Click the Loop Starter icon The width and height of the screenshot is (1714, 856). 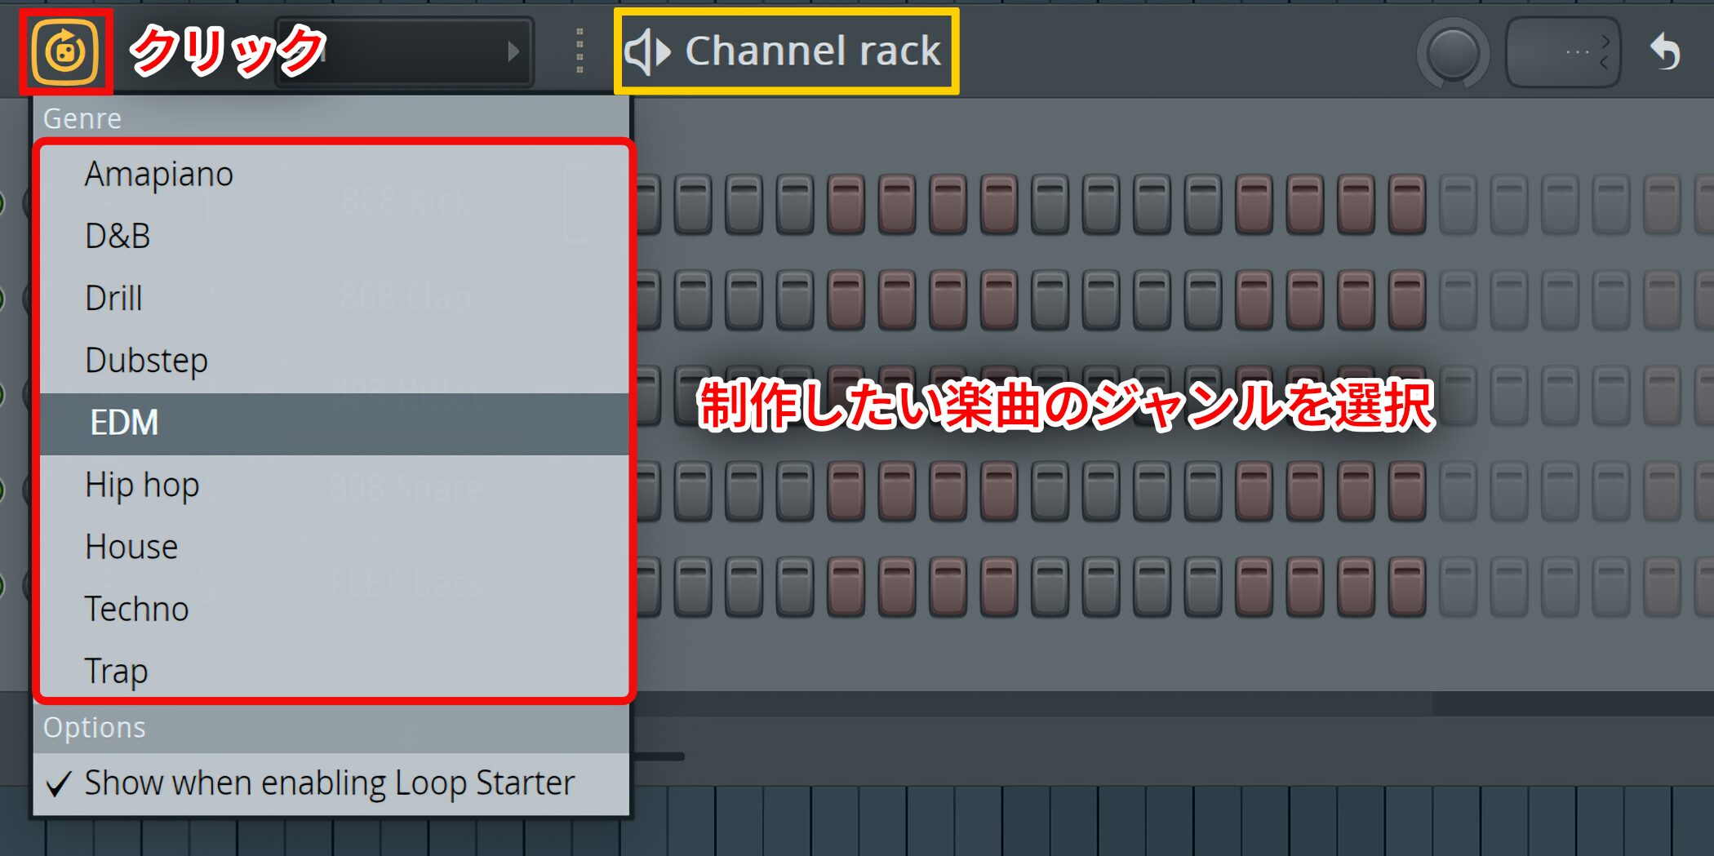point(65,51)
